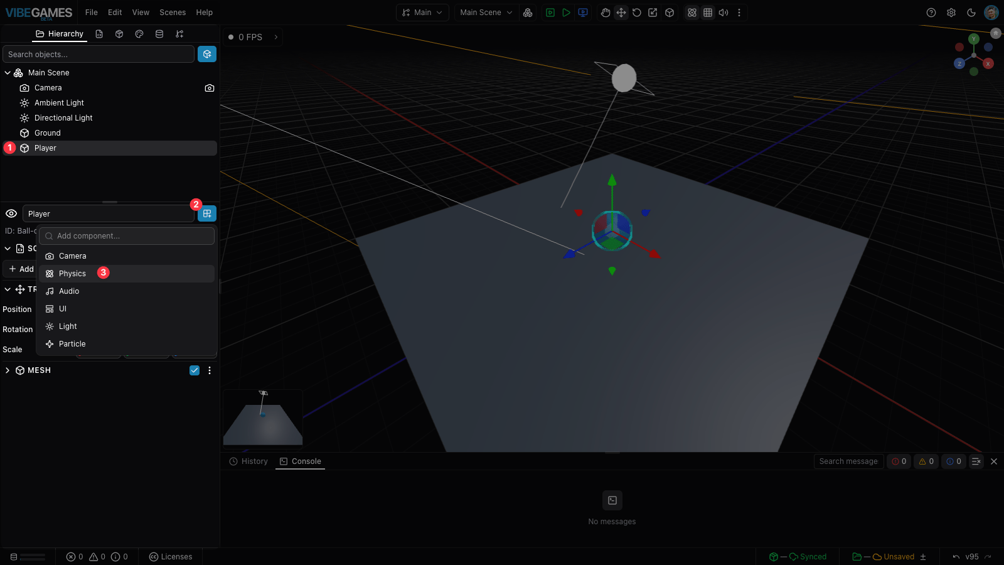Click the console Search message field
The image size is (1004, 565).
click(x=848, y=461)
